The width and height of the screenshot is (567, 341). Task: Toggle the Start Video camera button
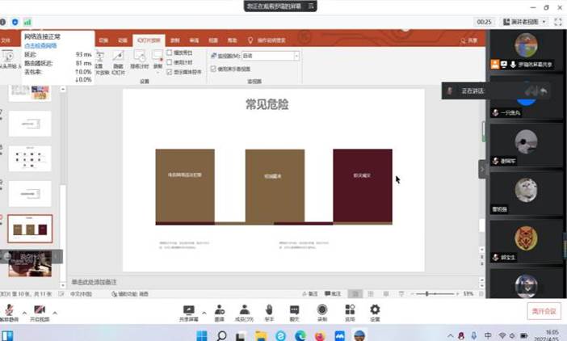coord(39,310)
